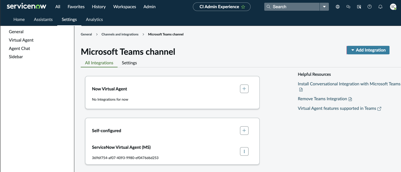The image size is (401, 172).
Task: Click document icon below Install Conversational Integration
Action: tap(301, 90)
